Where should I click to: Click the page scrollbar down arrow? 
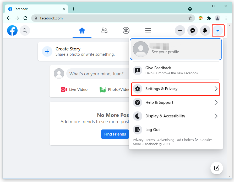(229, 176)
